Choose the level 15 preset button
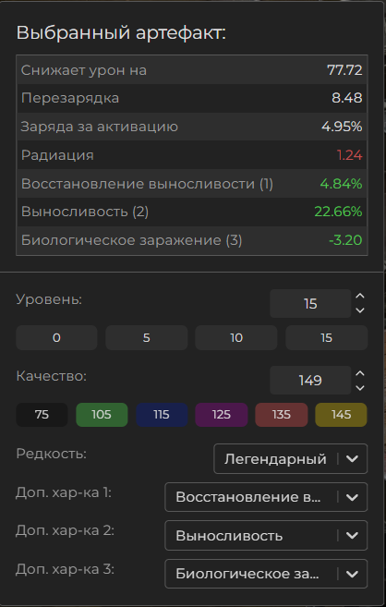386x607 pixels. pos(326,337)
